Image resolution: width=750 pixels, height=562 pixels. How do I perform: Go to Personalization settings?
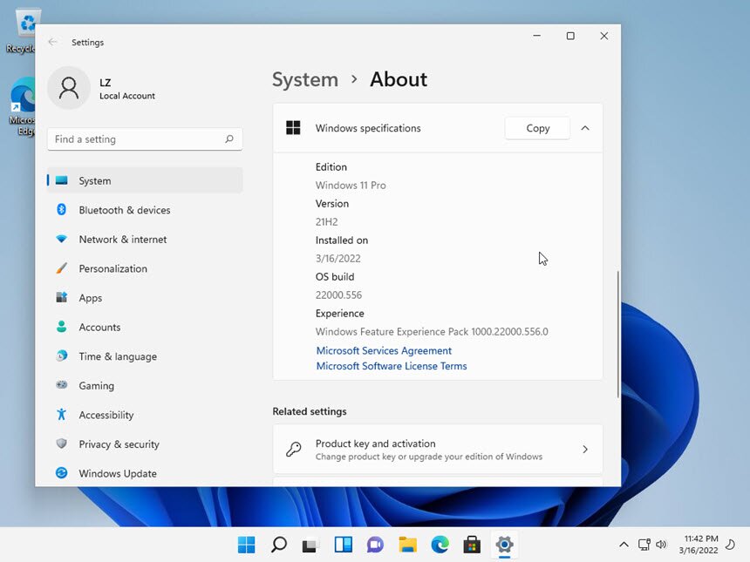(x=145, y=268)
